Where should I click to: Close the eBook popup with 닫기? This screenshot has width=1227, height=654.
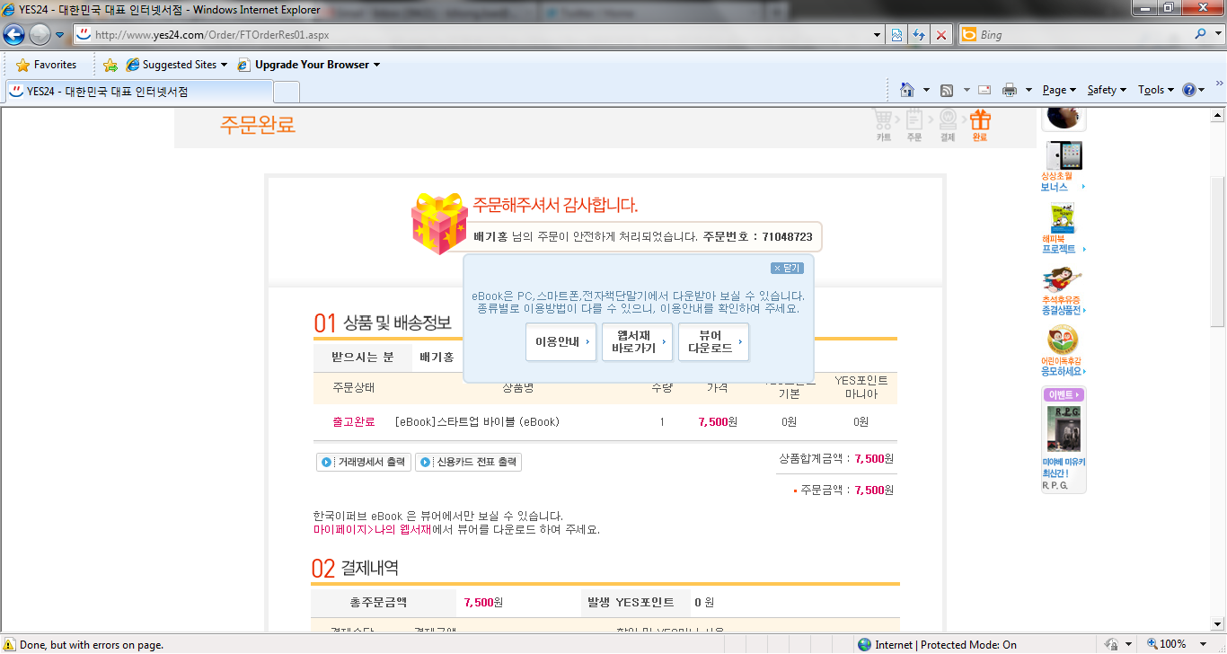(x=787, y=268)
